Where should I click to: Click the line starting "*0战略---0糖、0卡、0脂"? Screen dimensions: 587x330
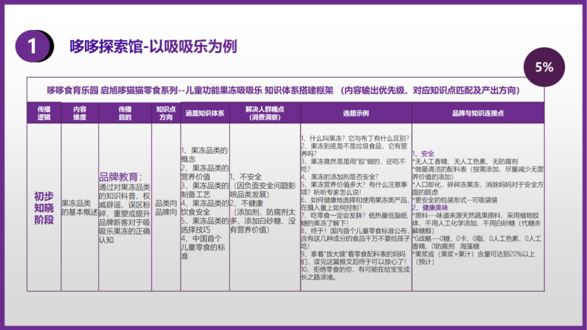[x=477, y=242]
